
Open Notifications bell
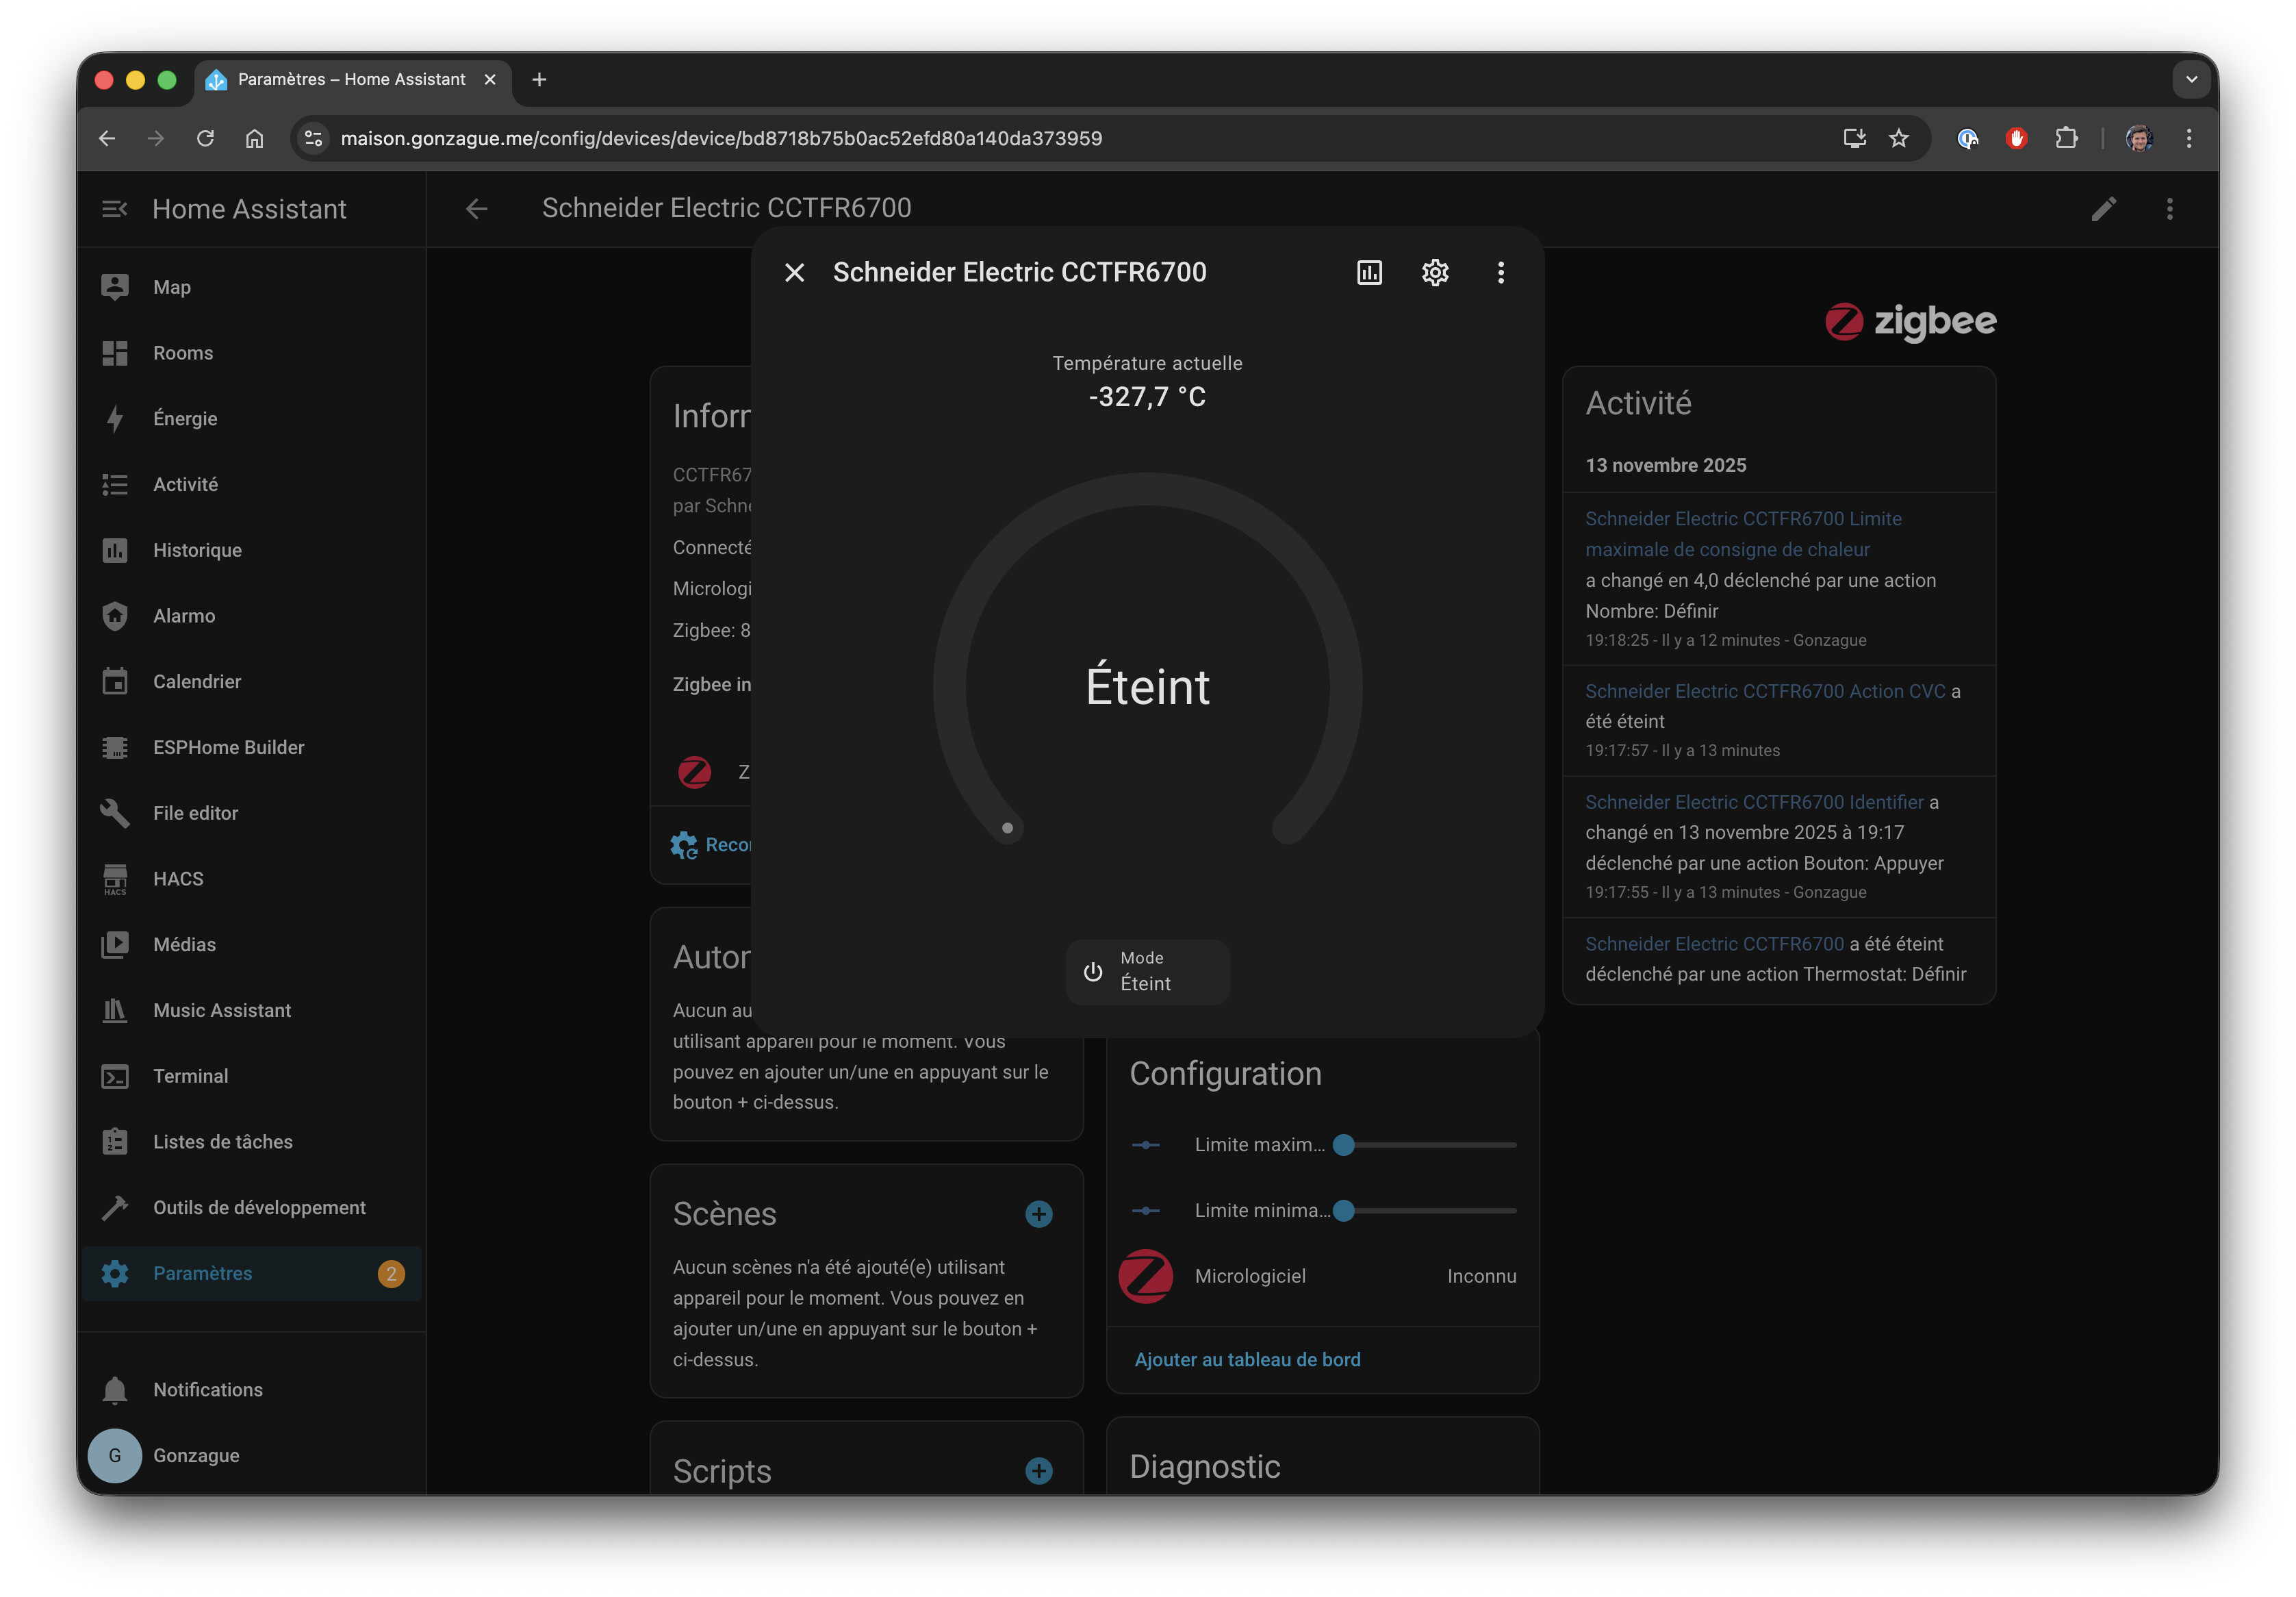[x=207, y=1389]
